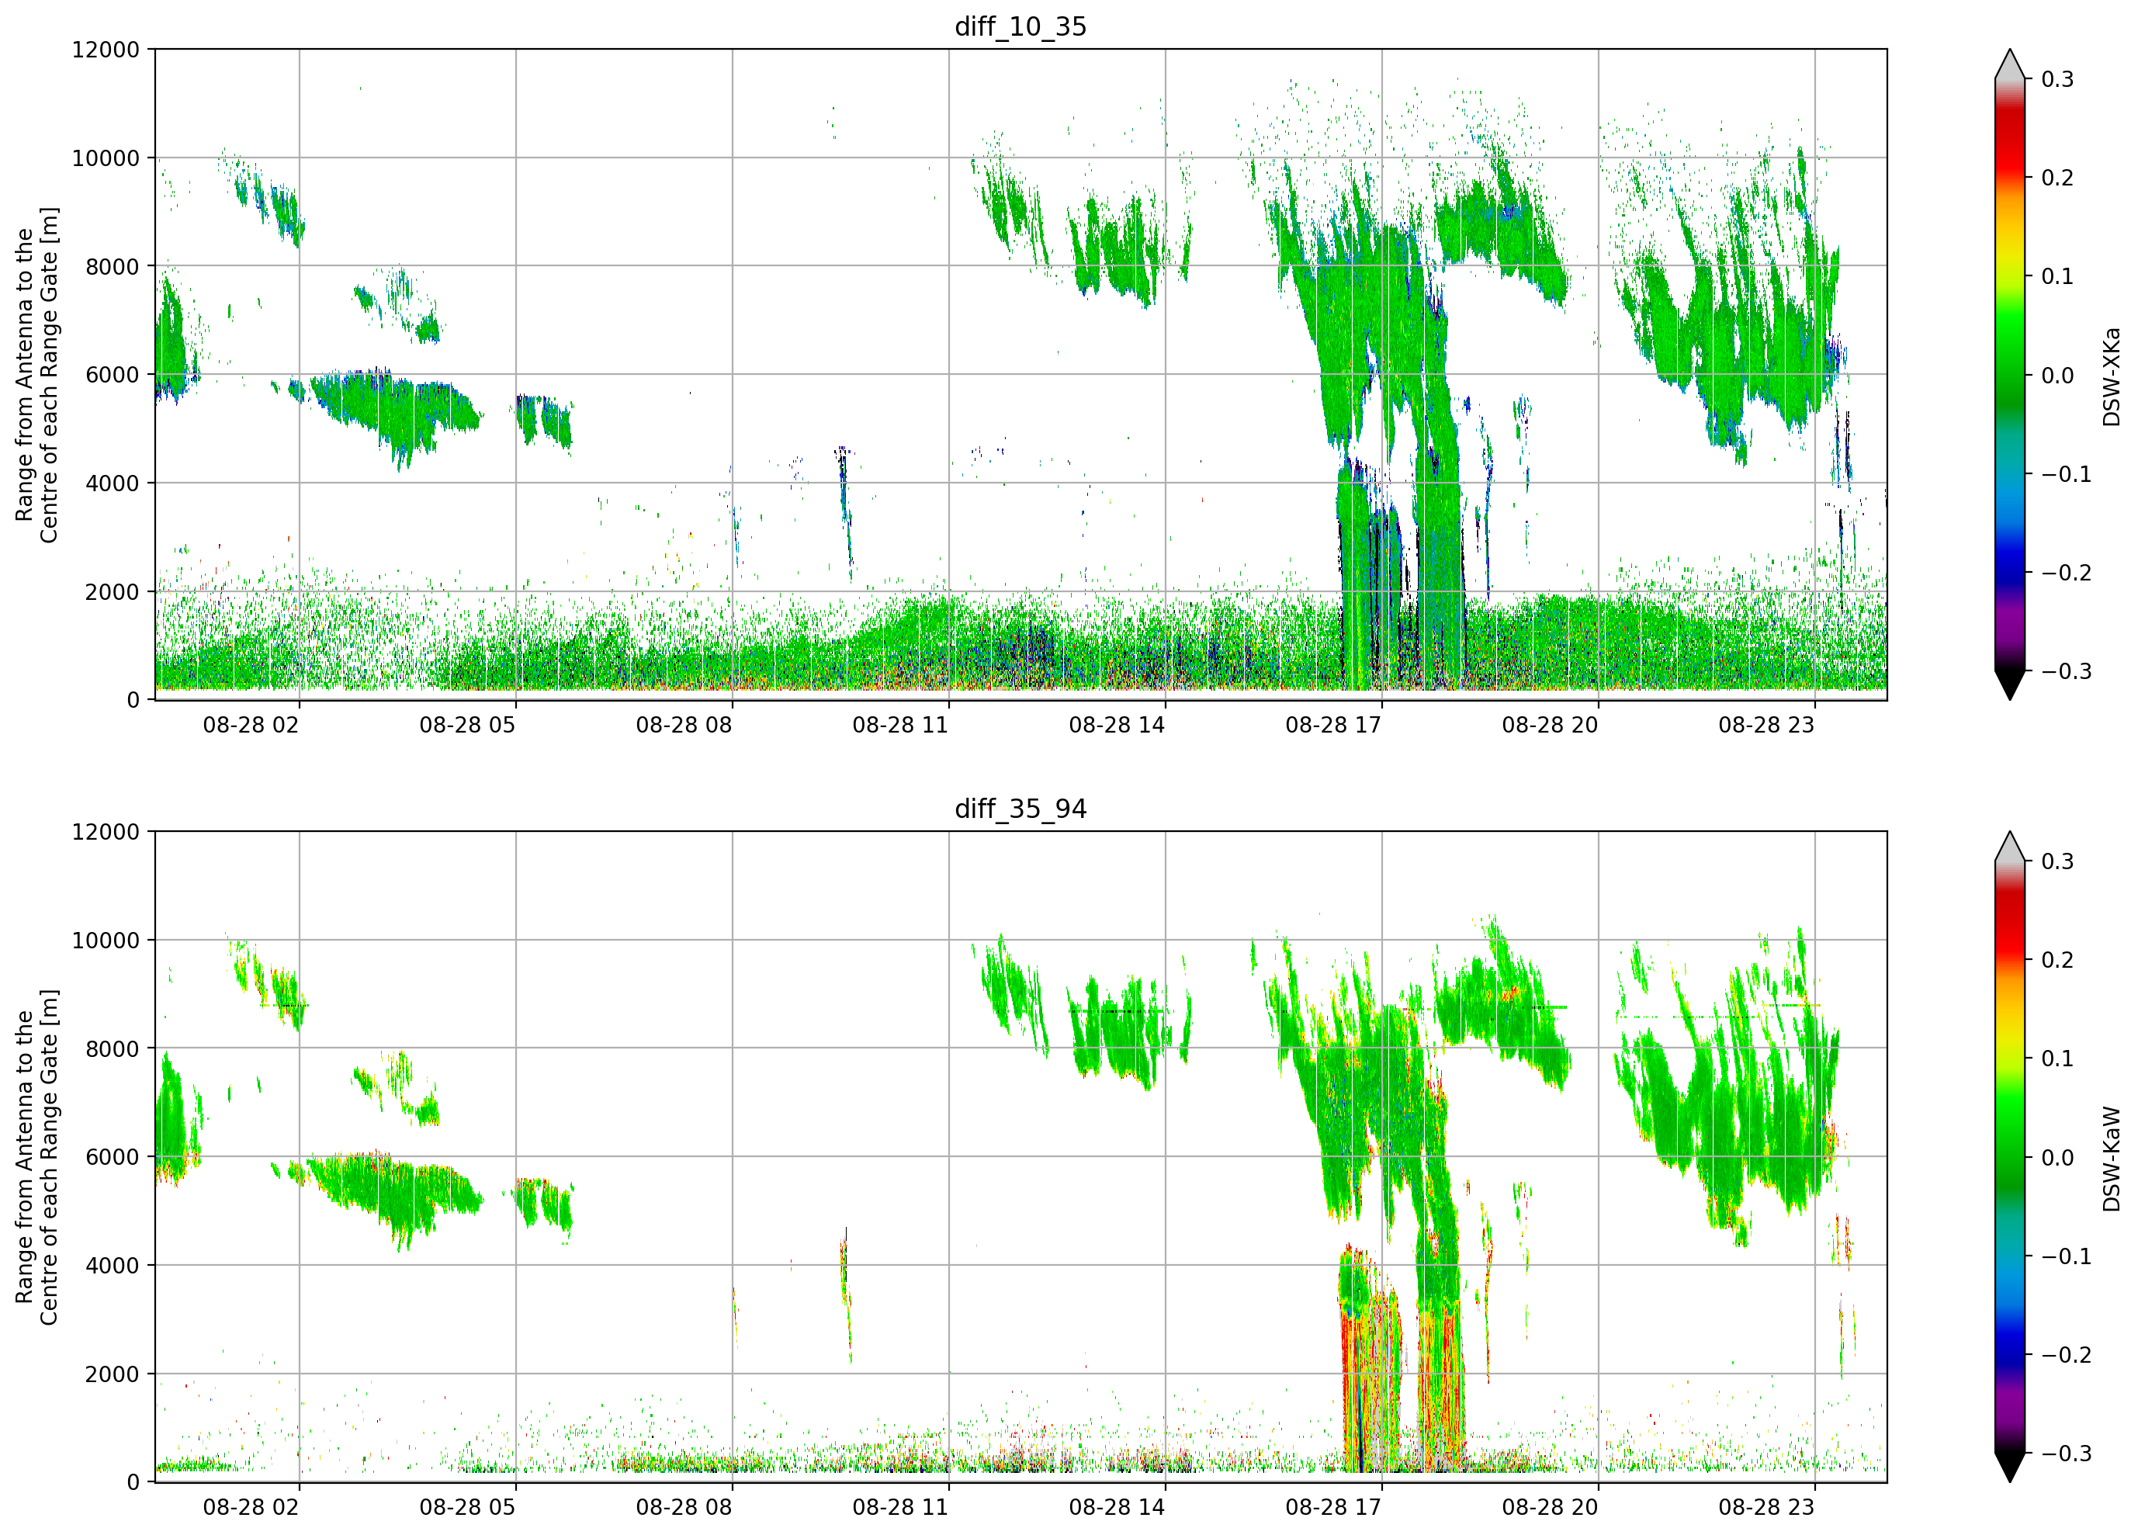Click the 8000 tick on diff_35_94 y-axis
Screen dimensions: 2138x1535
pos(113,1048)
